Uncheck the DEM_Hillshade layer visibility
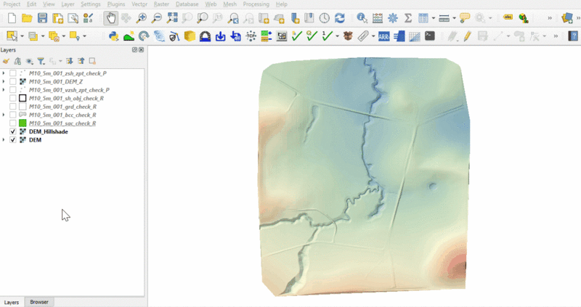This screenshot has height=307, width=581. click(13, 131)
